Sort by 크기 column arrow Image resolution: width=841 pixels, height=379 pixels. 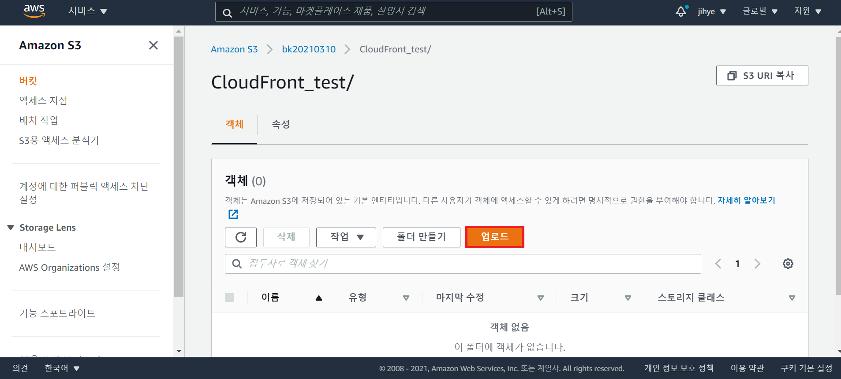[628, 298]
